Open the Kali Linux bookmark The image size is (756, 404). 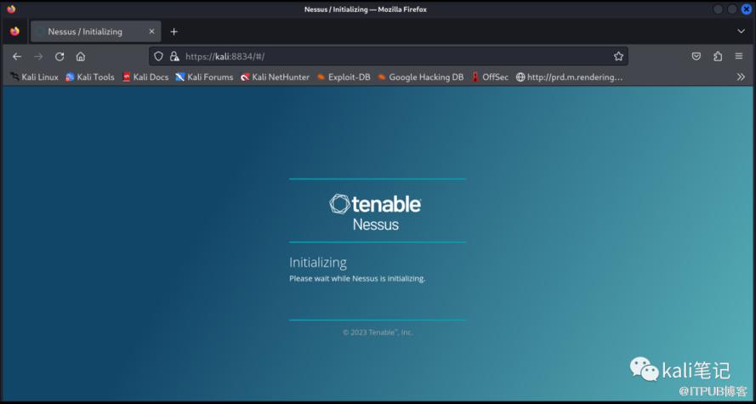click(x=34, y=77)
